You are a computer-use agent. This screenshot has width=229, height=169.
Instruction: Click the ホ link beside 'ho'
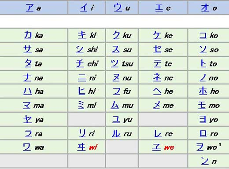[x=203, y=91]
